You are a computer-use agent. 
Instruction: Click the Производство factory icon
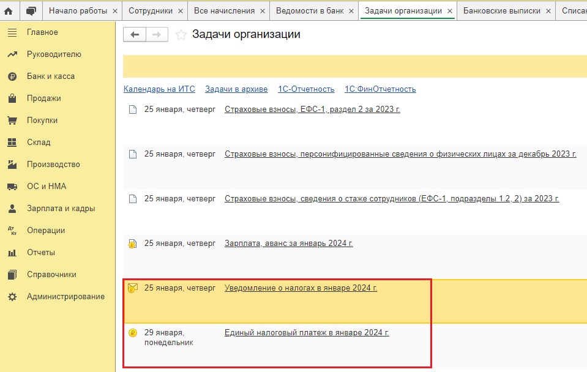click(12, 165)
